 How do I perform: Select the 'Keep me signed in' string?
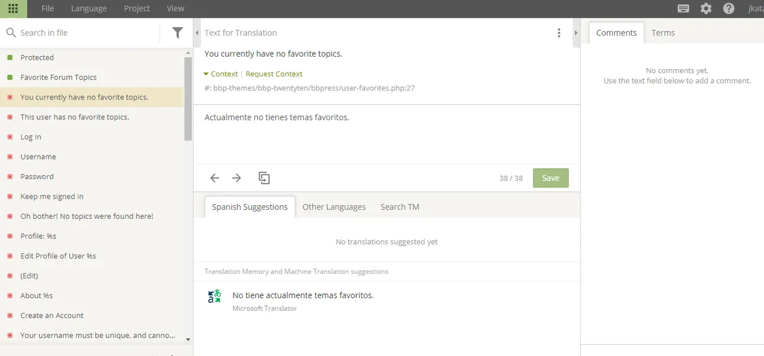[x=92, y=197]
